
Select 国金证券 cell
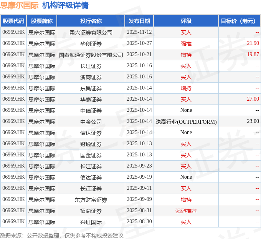click(91, 155)
